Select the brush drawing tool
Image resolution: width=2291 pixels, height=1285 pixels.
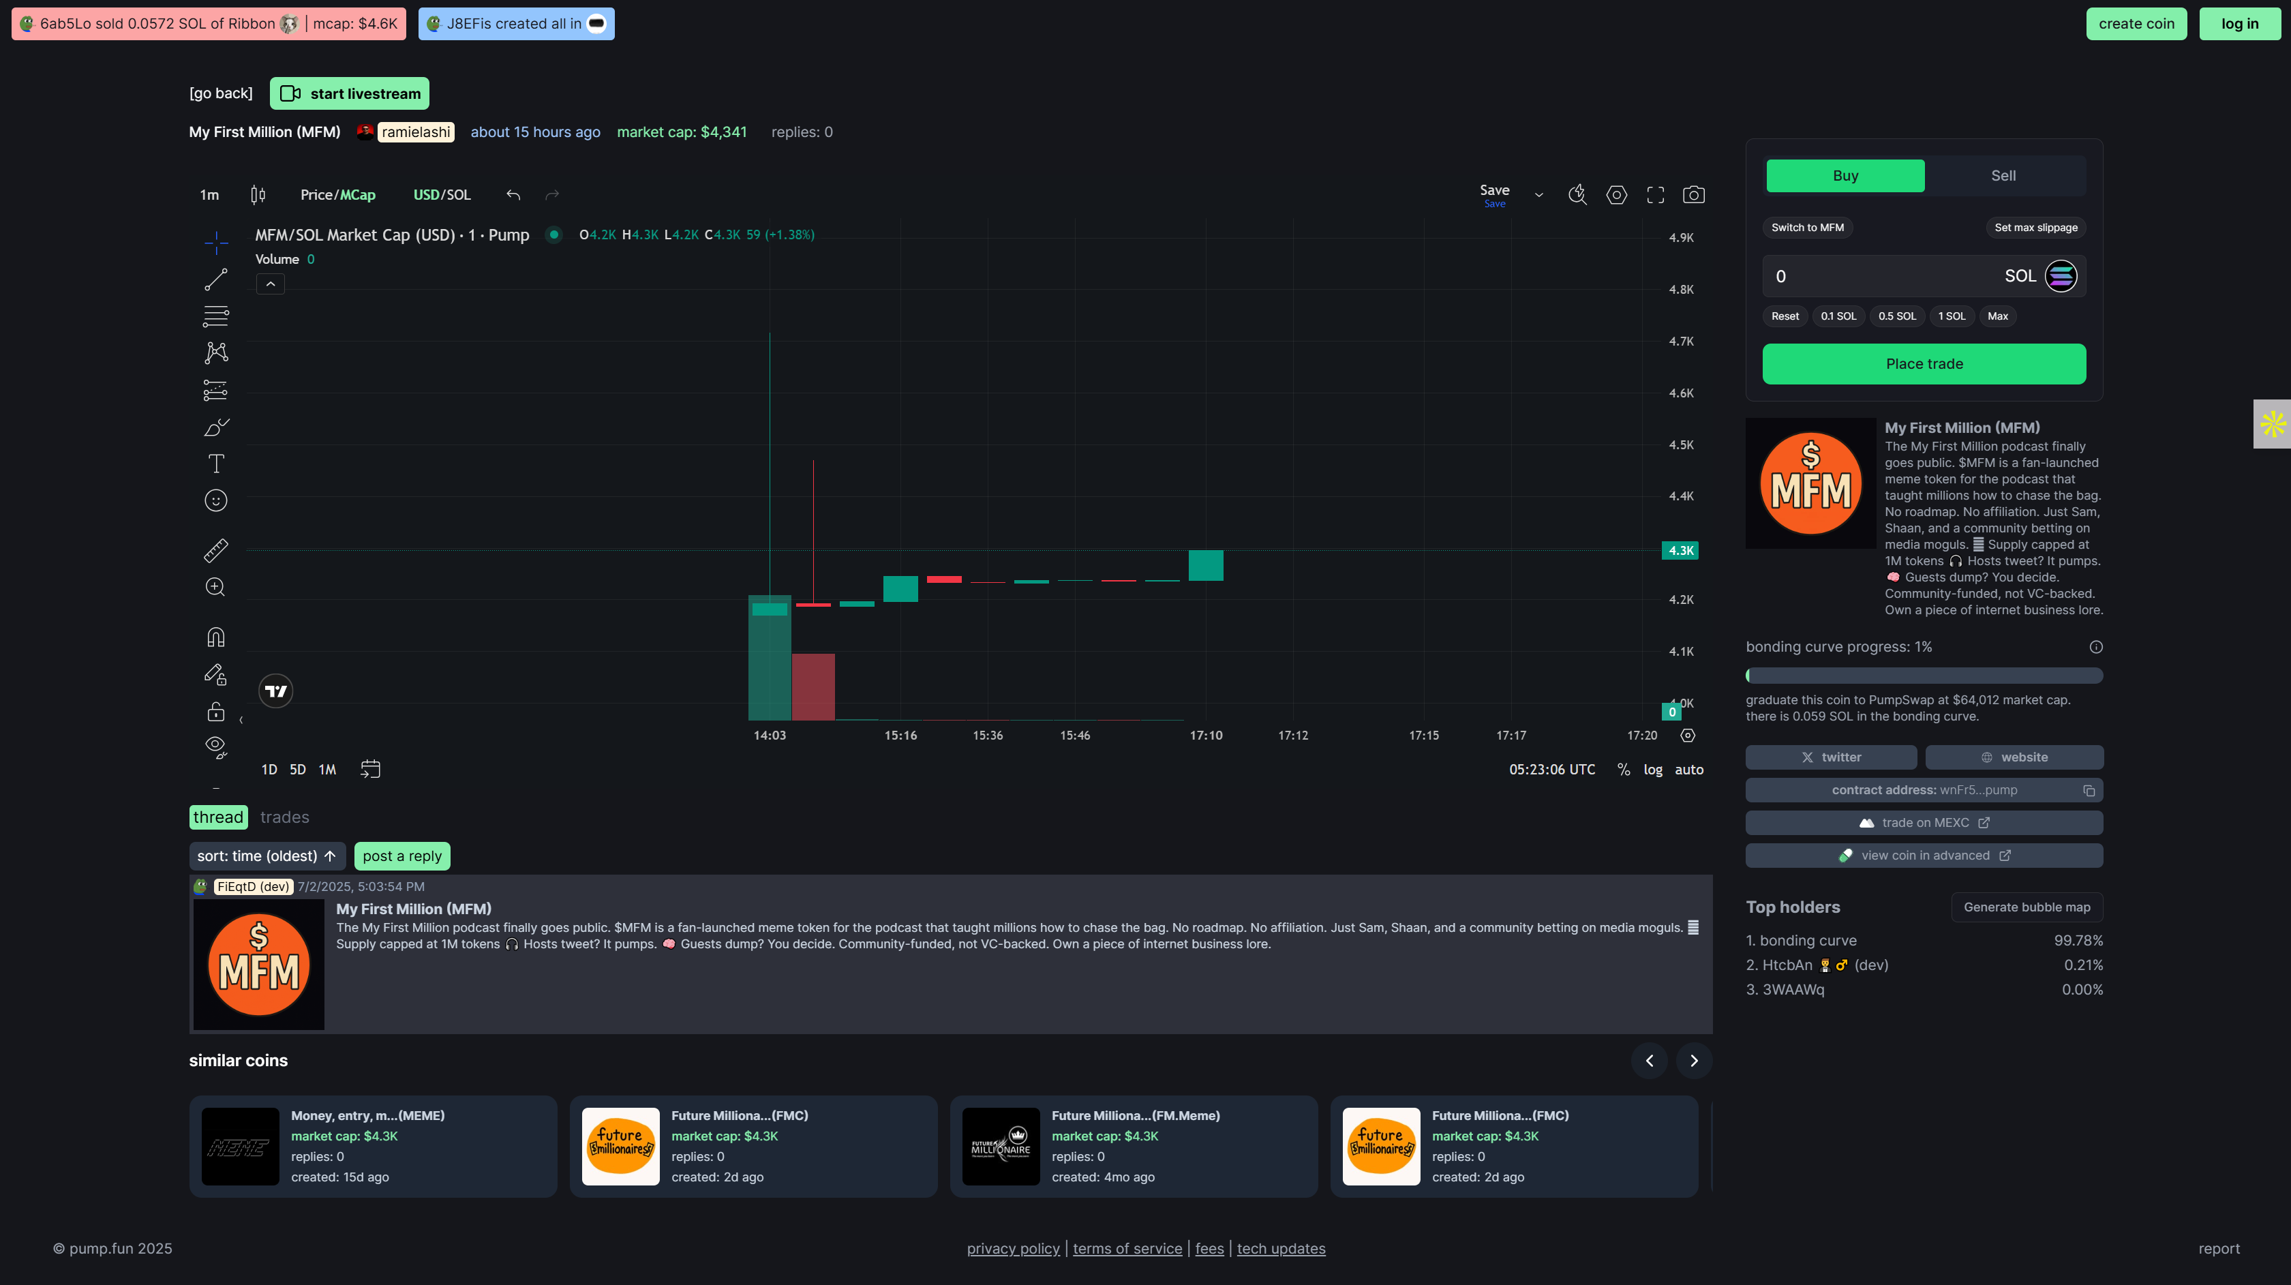pyautogui.click(x=215, y=427)
